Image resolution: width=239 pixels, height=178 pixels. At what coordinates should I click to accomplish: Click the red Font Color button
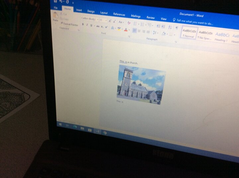point(125,29)
